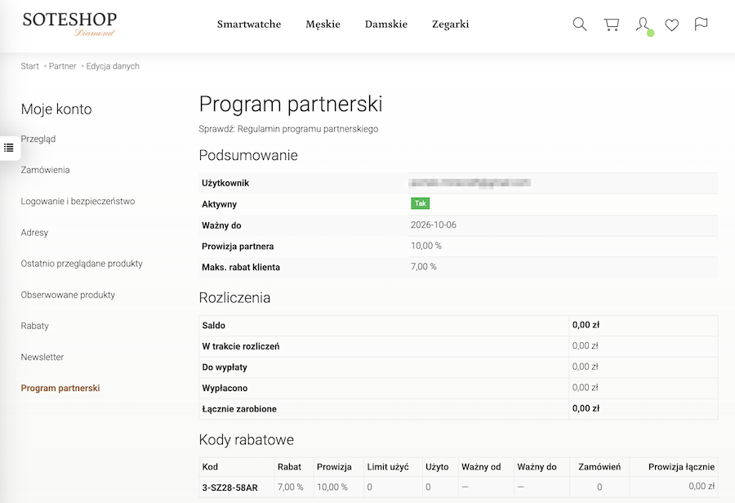Click the Maks. rabat klienta 7,00 % value
The image size is (735, 503).
(x=424, y=267)
